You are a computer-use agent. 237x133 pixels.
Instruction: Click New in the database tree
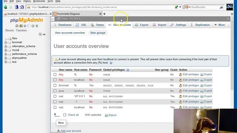(x=14, y=38)
